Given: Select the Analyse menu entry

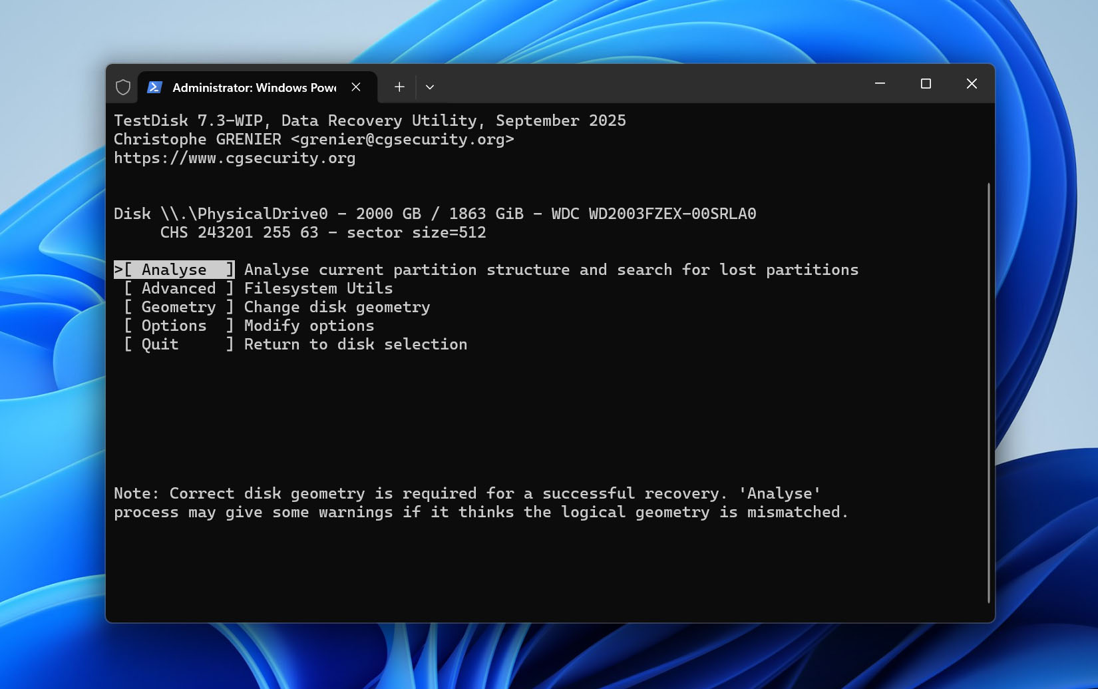Looking at the screenshot, I should click(174, 270).
